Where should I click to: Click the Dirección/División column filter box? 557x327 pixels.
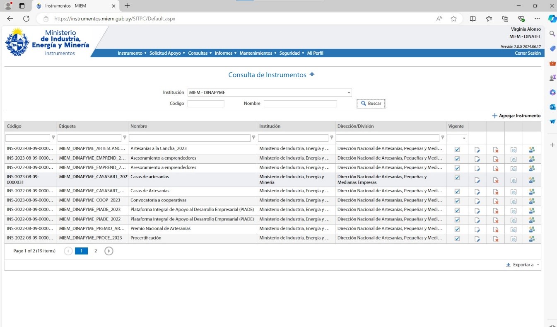click(x=388, y=138)
